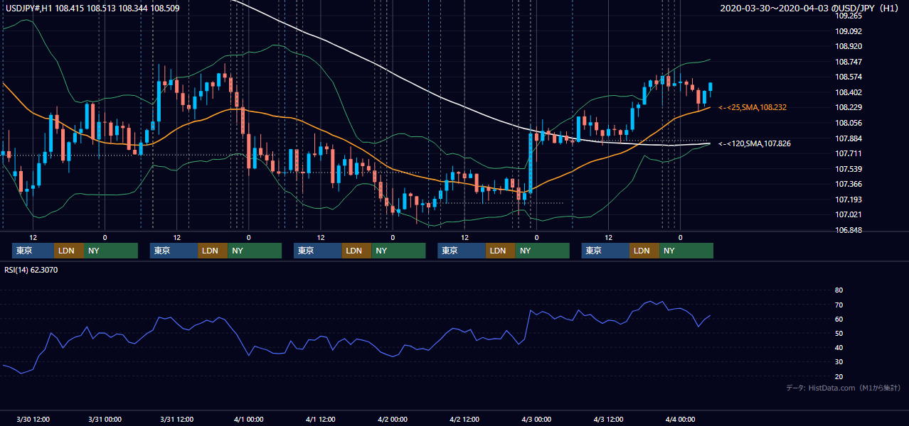The height and width of the screenshot is (426, 909).
Task: Click the 2020-03-30〜2020-04-03 USD/JPY header
Action: 811,9
